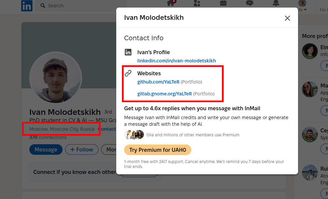
Task: Open the gitlab.gnome.org/YaLTeR portfolio link
Action: pyautogui.click(x=164, y=94)
